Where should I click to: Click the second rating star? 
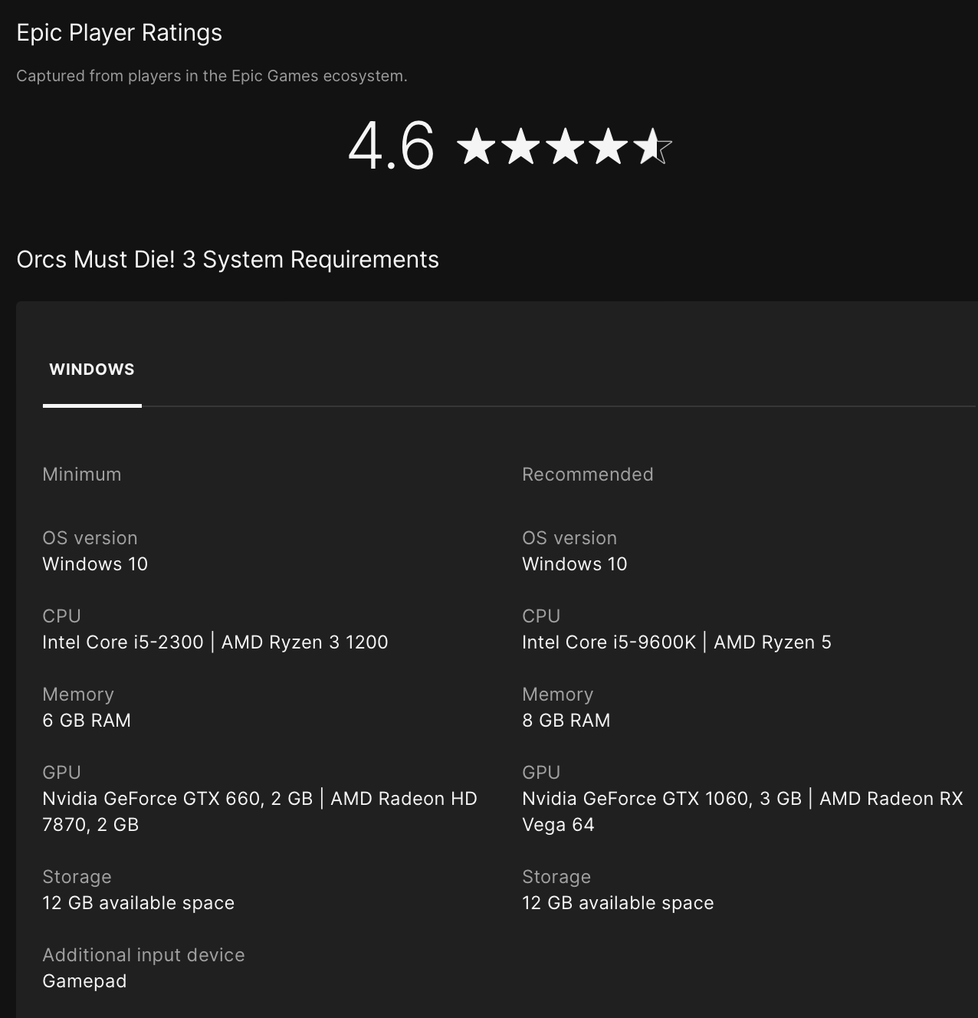[x=520, y=146]
